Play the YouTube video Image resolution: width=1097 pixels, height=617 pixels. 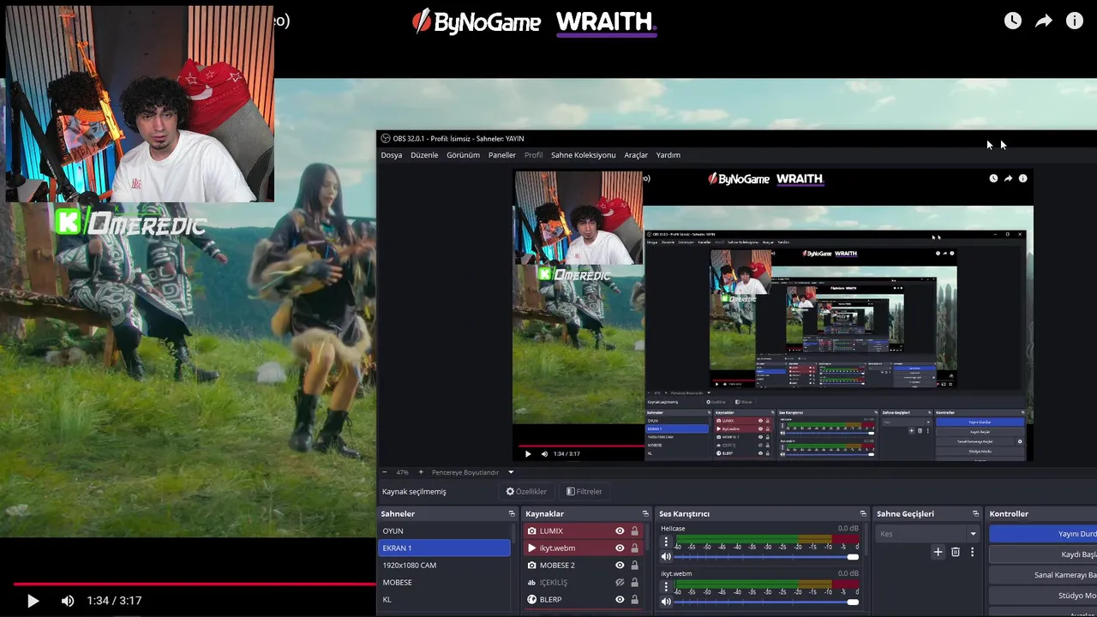(x=33, y=601)
